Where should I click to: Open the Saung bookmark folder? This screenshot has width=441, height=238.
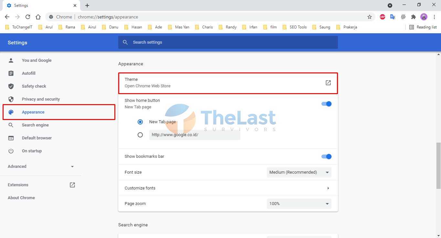click(x=321, y=27)
